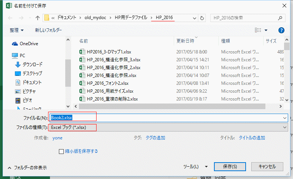Click Excel icon of HP_2016_用紙サイズ.xlsx
Image resolution: width=293 pixels, height=179 pixels.
pyautogui.click(x=82, y=91)
